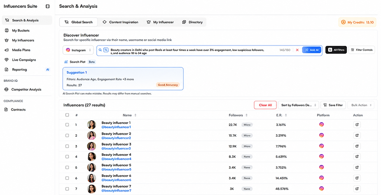The height and width of the screenshot is (195, 381).
Task: Open external link action for Beauty influencer 6
Action: pos(357,178)
